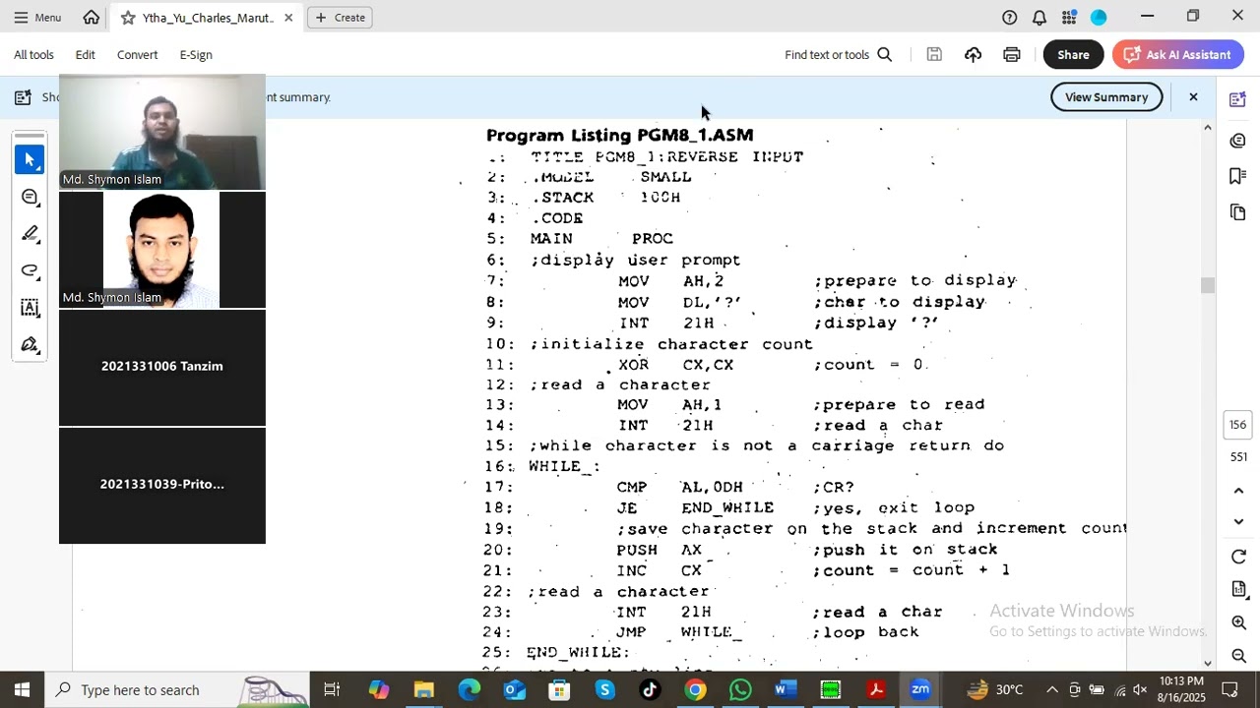Select the sign/fill pen tool
Screen dimensions: 1260x708
click(x=30, y=345)
